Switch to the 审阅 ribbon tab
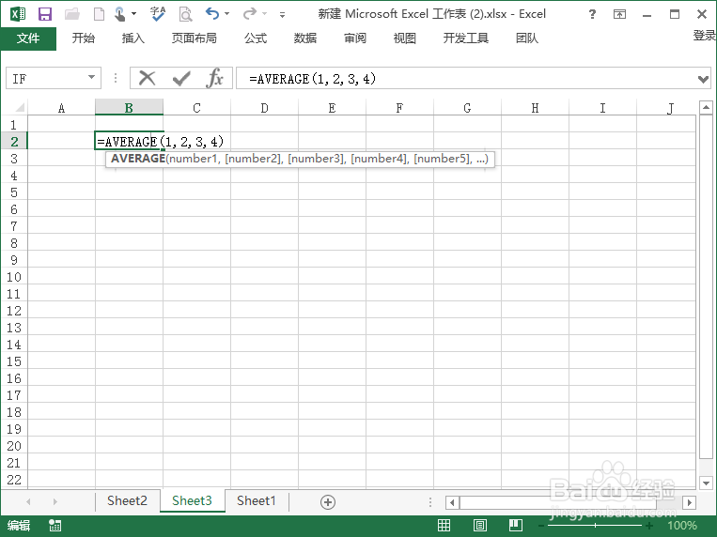 pyautogui.click(x=355, y=38)
